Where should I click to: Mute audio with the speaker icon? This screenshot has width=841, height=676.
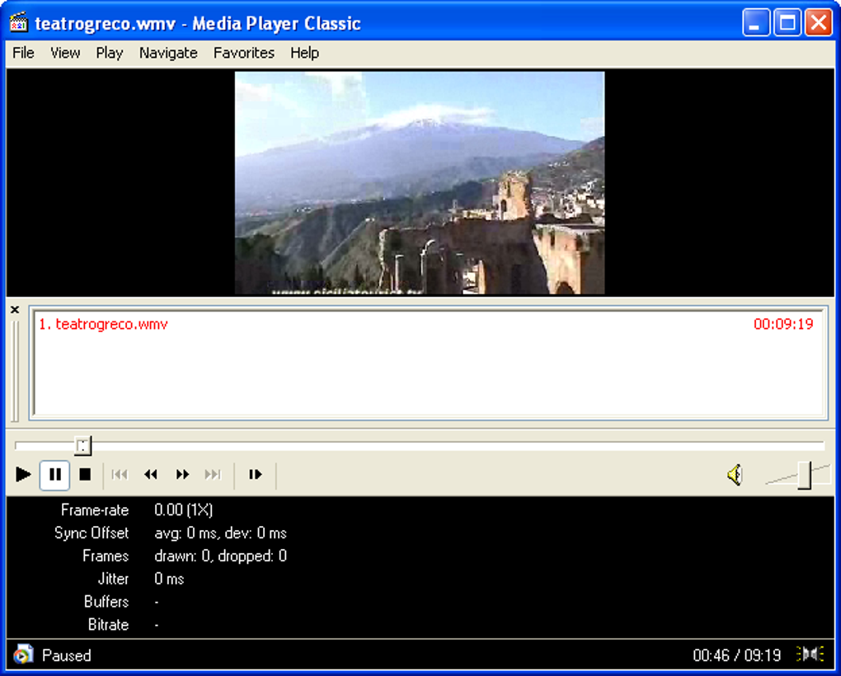pyautogui.click(x=735, y=475)
